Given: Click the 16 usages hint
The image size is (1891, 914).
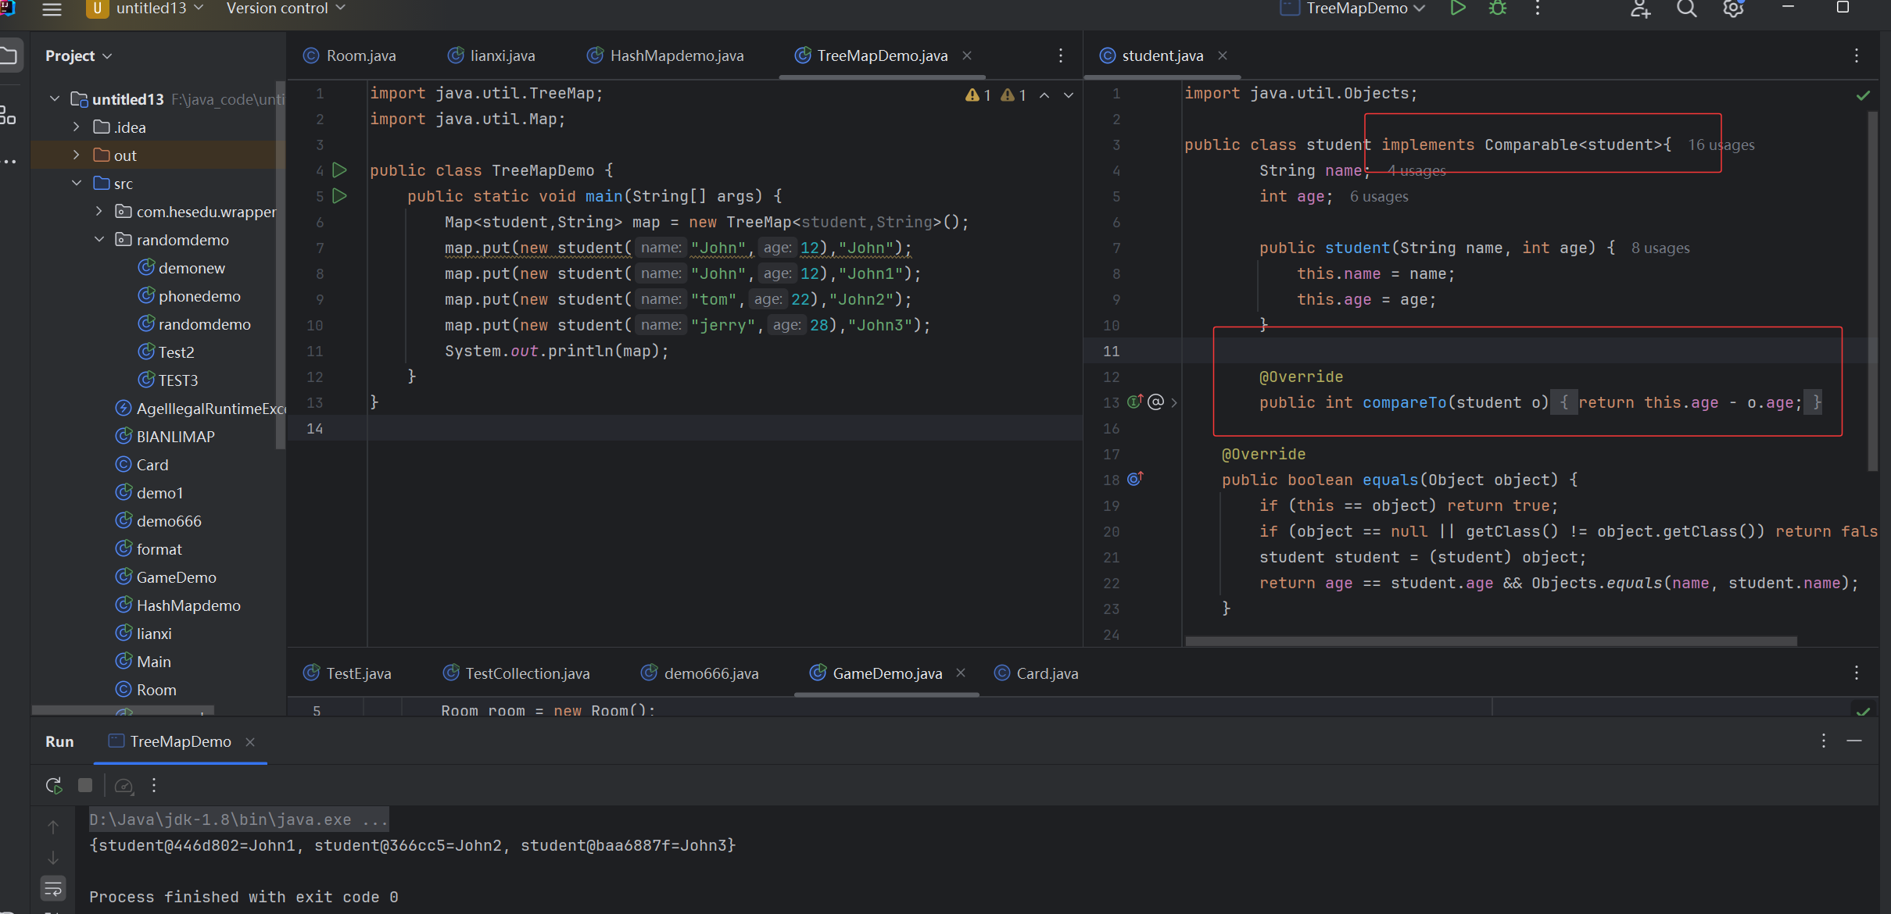Looking at the screenshot, I should [x=1721, y=145].
